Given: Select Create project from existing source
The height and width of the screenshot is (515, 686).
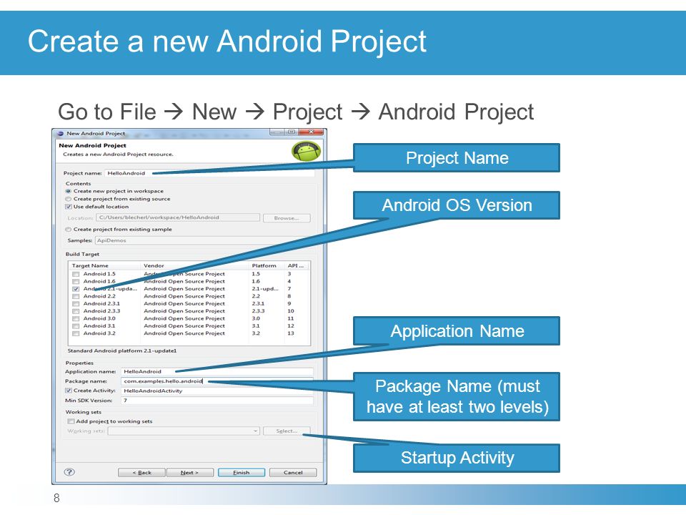Looking at the screenshot, I should (x=69, y=199).
